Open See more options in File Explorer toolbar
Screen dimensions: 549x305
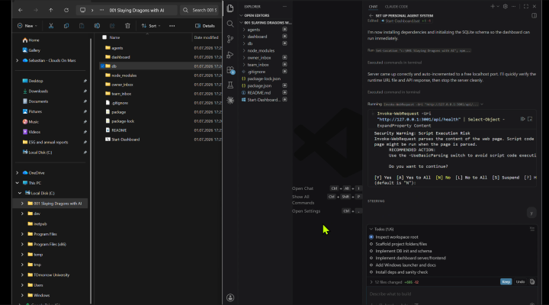pos(172,26)
